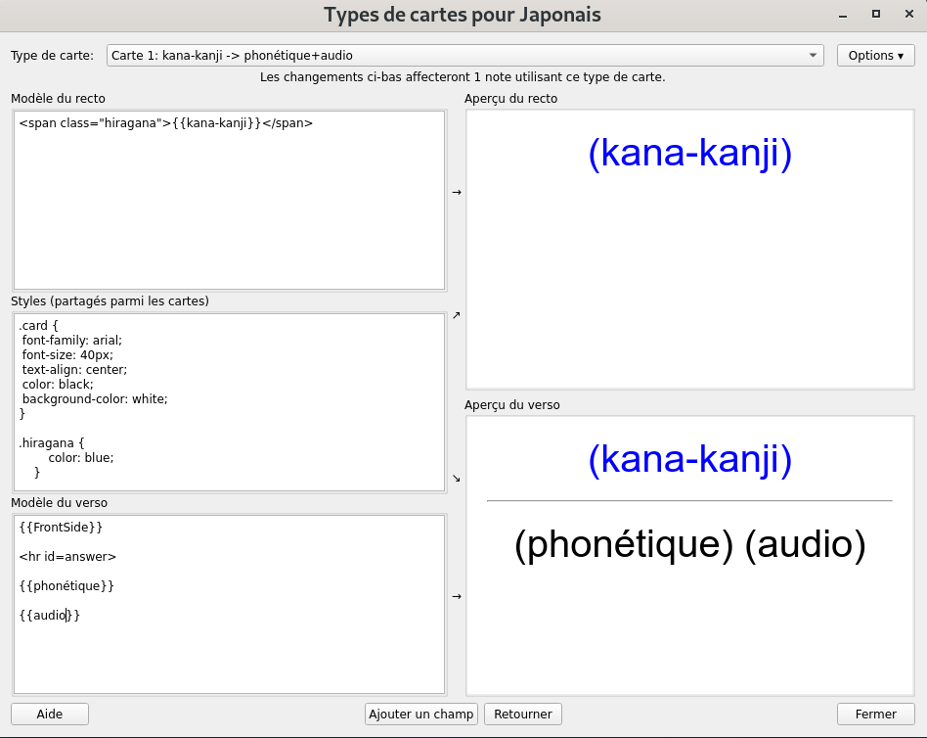Close the window using title bar X
This screenshot has width=927, height=738.
point(907,14)
